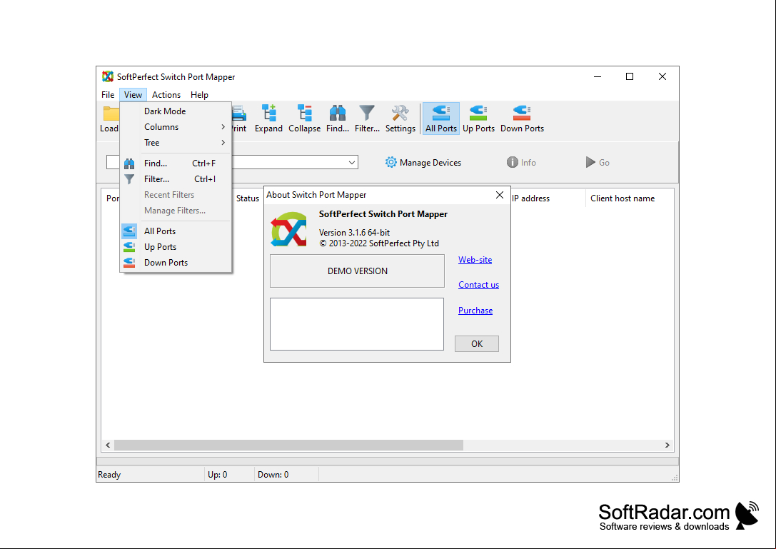Click the Status column header
Image resolution: width=776 pixels, height=549 pixels.
[x=248, y=198]
